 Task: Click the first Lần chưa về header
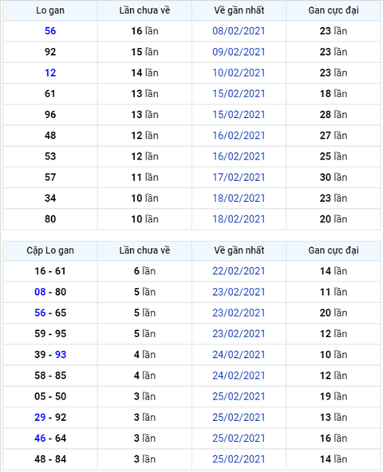tap(144, 10)
